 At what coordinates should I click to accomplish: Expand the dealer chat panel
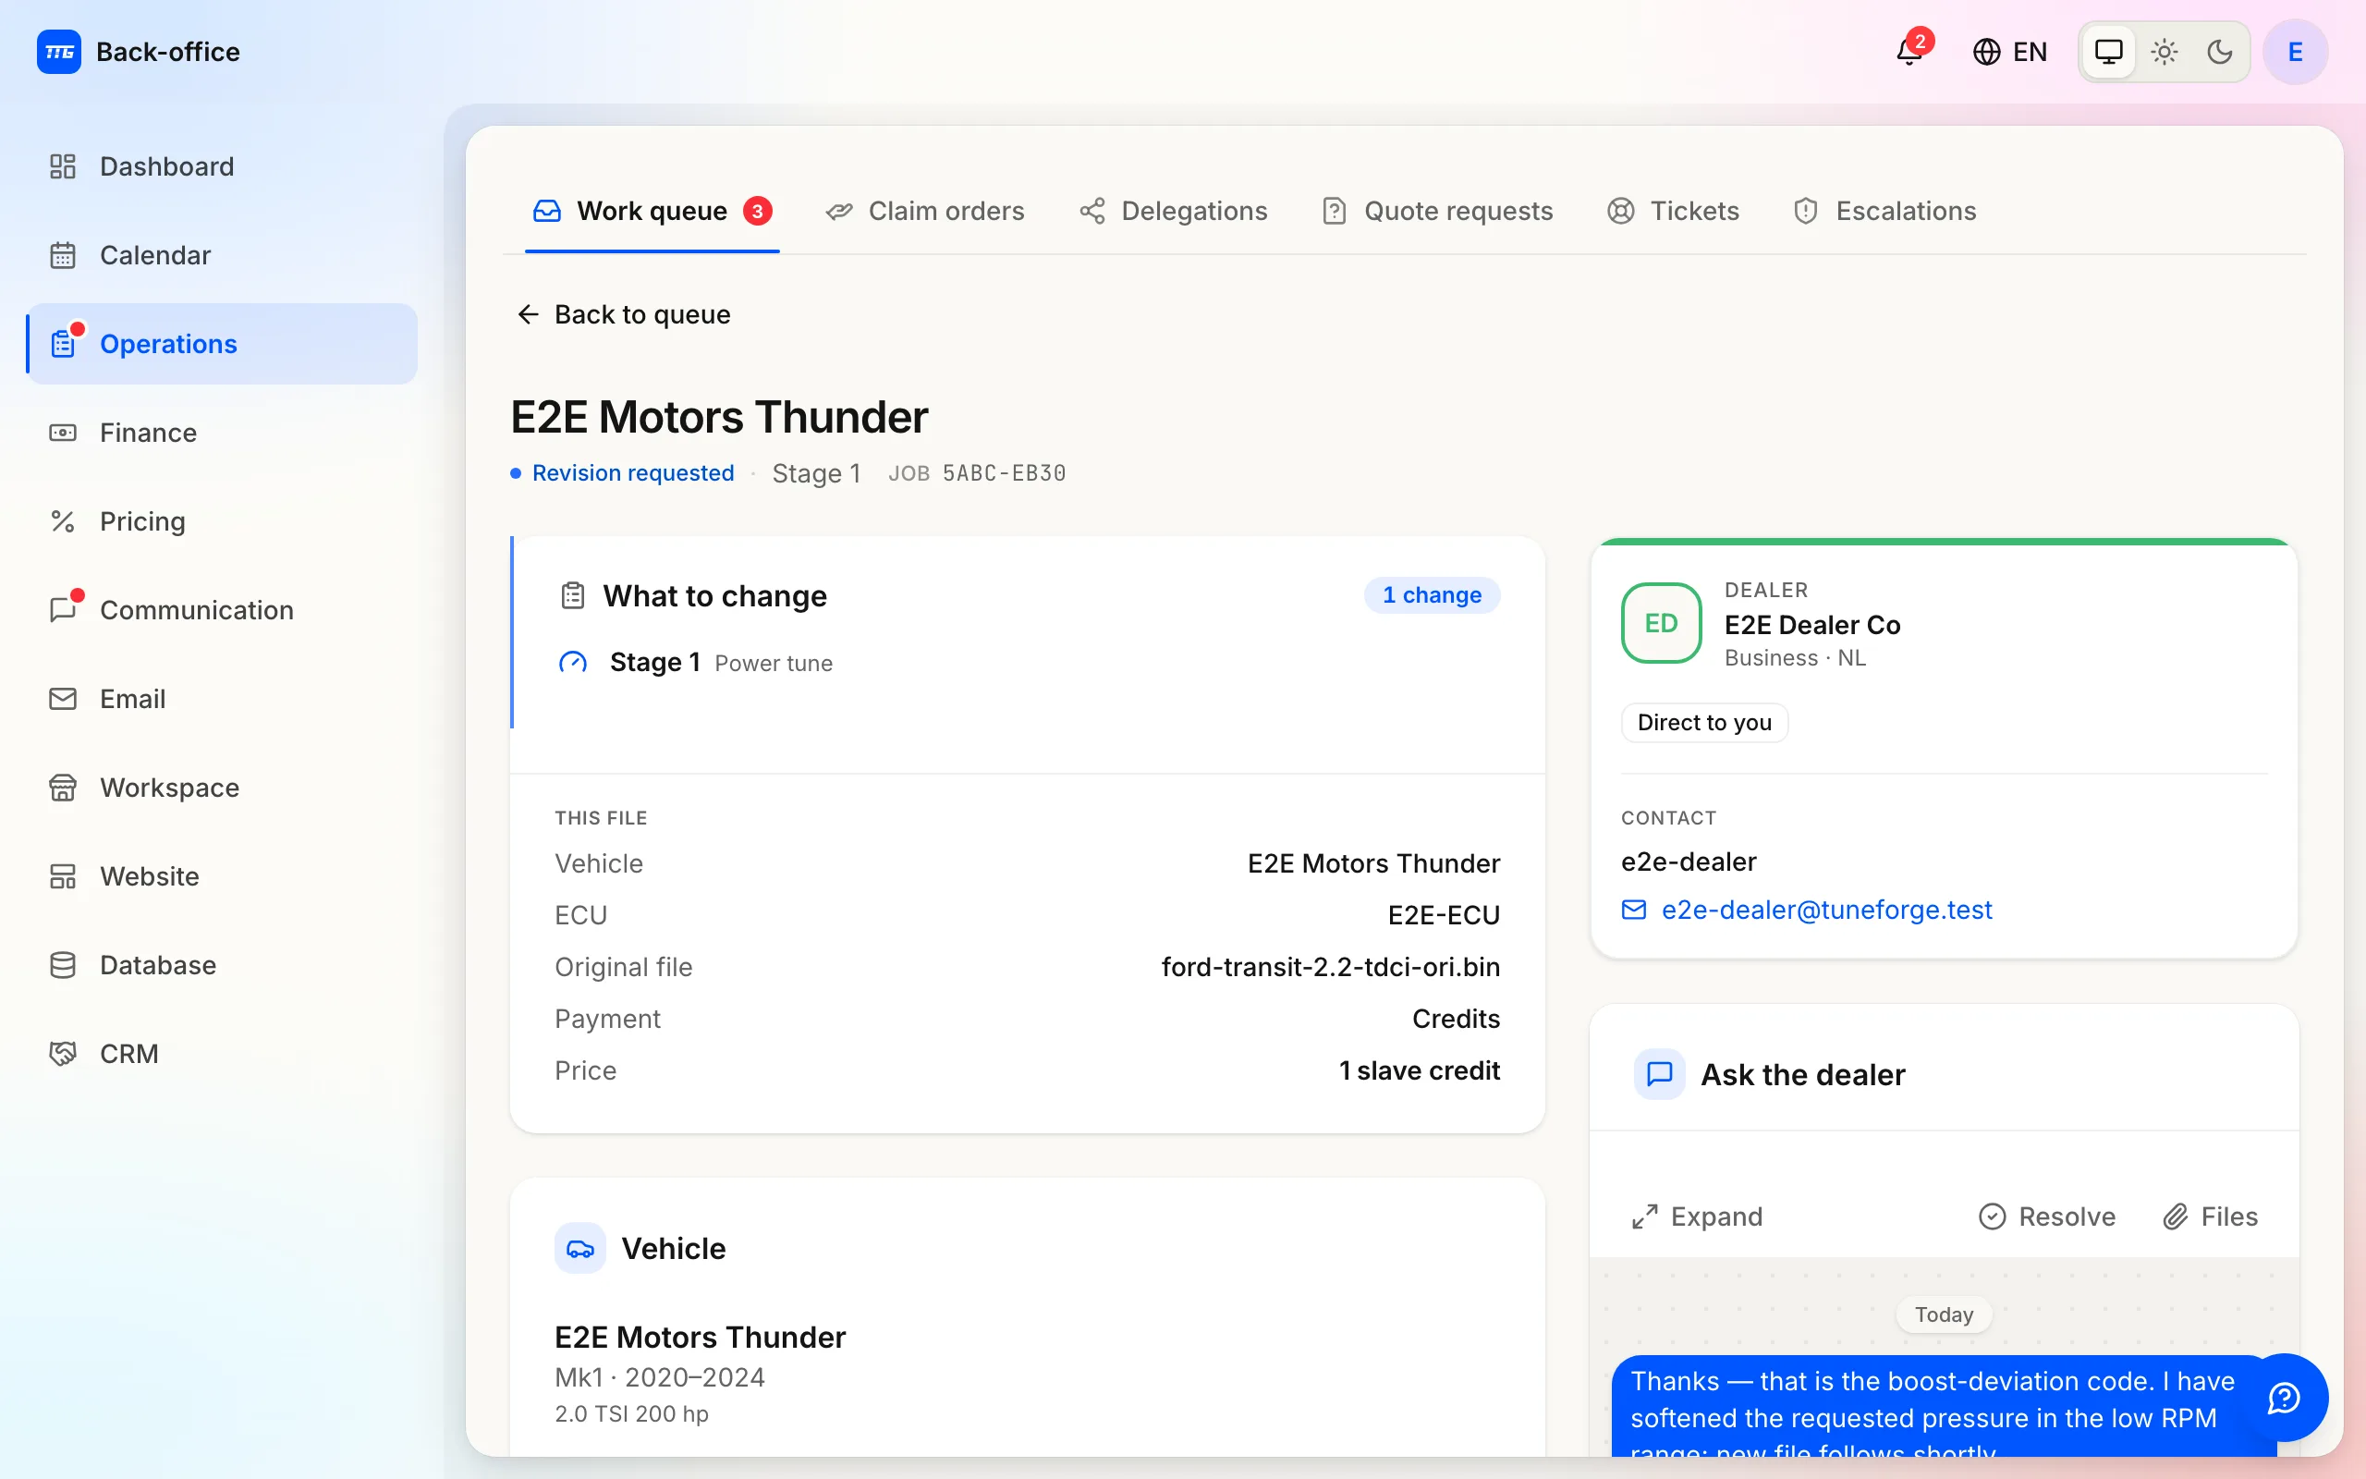tap(1697, 1216)
